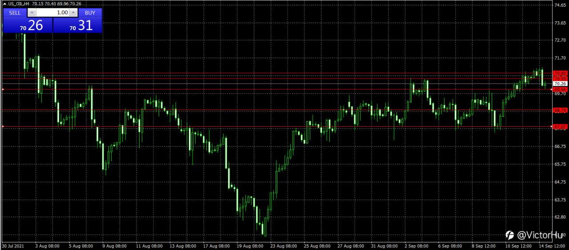The width and height of the screenshot is (569, 250).
Task: Select the 70.55 red price level label
Action: tap(560, 78)
